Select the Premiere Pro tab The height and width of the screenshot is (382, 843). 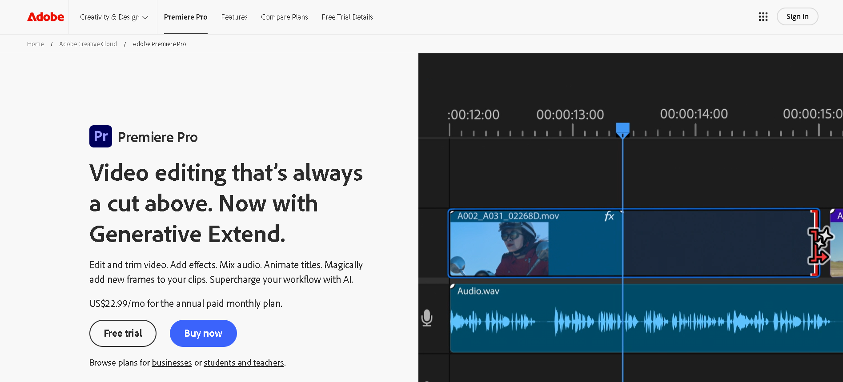[x=186, y=17]
